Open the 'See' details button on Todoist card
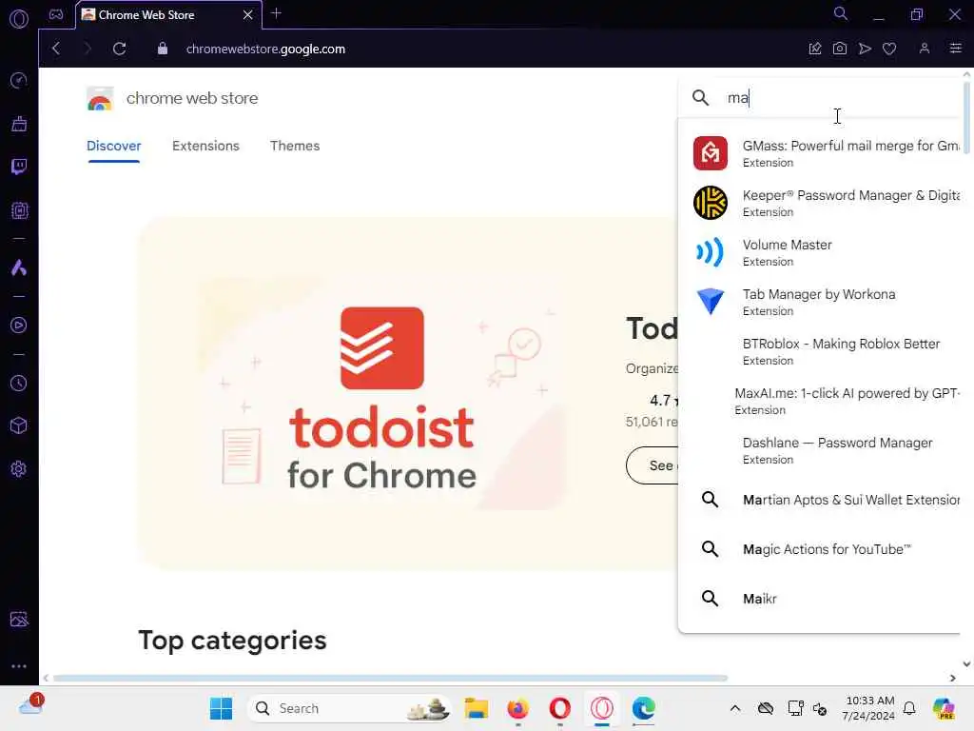This screenshot has width=974, height=731. click(653, 465)
